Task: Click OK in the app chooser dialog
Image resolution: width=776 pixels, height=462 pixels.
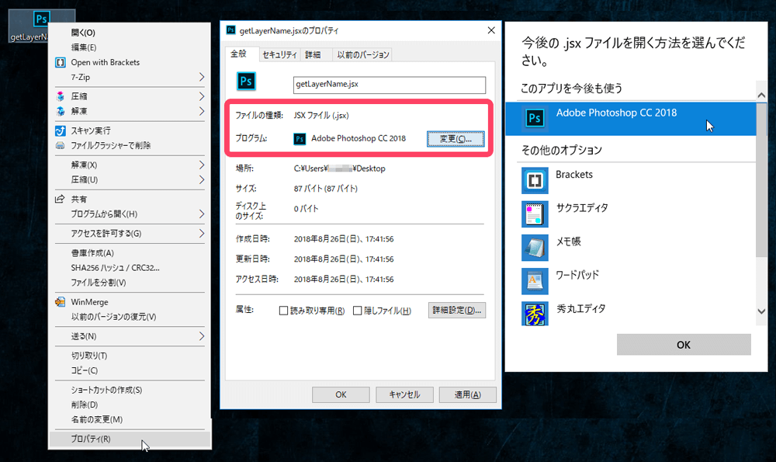Action: tap(684, 345)
